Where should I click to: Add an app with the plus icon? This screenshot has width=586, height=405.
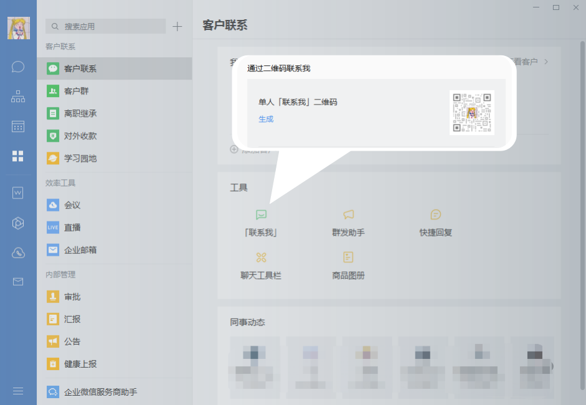(177, 26)
